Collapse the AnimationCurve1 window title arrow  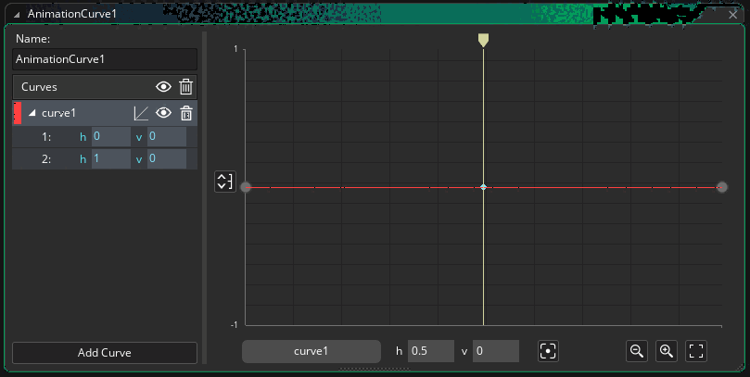(x=17, y=15)
